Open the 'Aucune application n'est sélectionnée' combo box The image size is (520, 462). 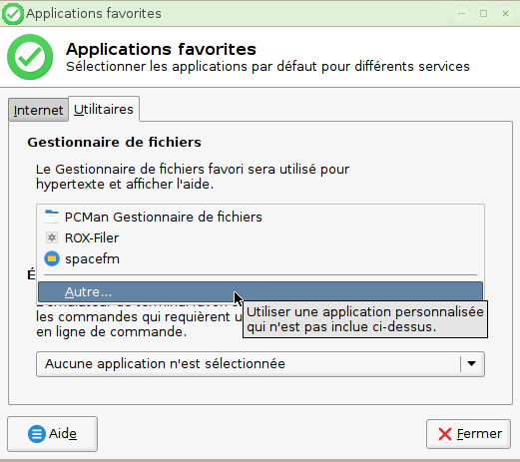(260, 364)
